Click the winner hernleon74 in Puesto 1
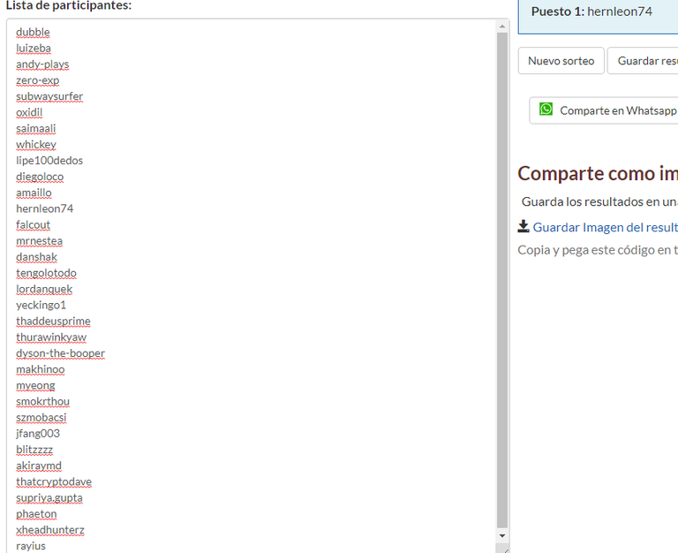Viewport: 678px width, 553px height. (x=619, y=11)
